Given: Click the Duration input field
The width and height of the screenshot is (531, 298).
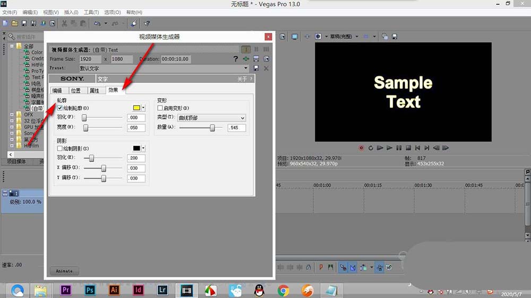Looking at the screenshot, I should 174,59.
